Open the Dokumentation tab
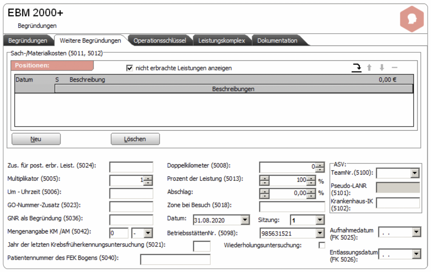The width and height of the screenshot is (431, 272). 277,41
